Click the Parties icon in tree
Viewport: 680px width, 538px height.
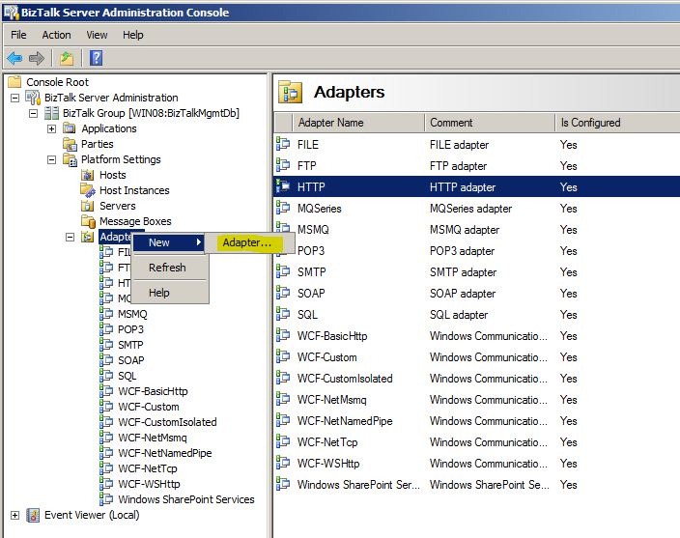click(x=70, y=144)
